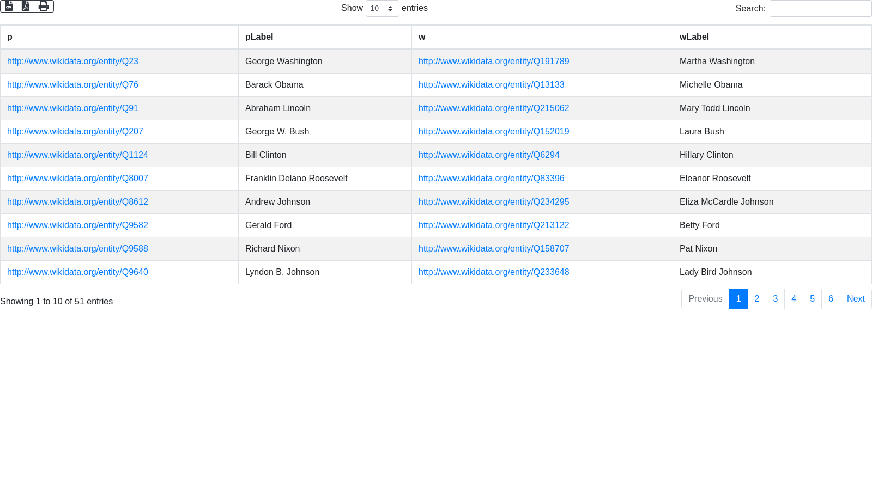Screen dimensions: 872x490
Task: Export the table as PDF
Action: (x=26, y=6)
